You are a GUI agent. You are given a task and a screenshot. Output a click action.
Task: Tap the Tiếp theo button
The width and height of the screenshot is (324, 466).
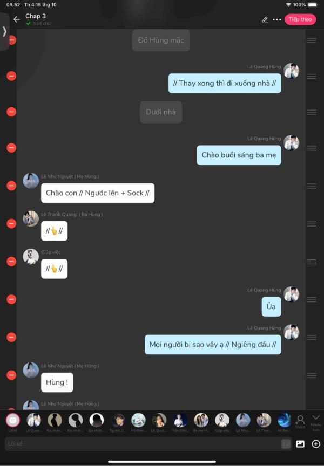point(300,19)
